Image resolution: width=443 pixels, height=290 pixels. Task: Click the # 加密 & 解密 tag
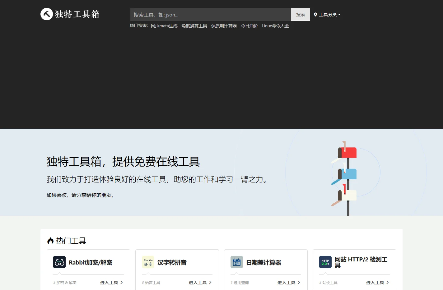[x=65, y=283]
